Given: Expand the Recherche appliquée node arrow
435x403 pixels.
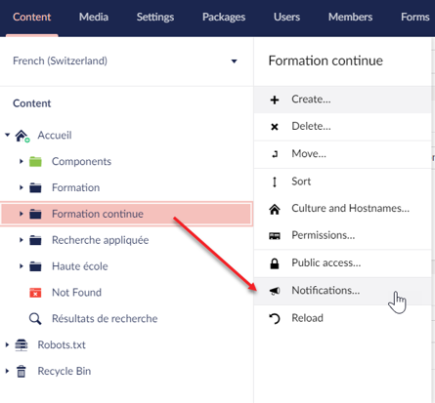Looking at the screenshot, I should pyautogui.click(x=22, y=240).
